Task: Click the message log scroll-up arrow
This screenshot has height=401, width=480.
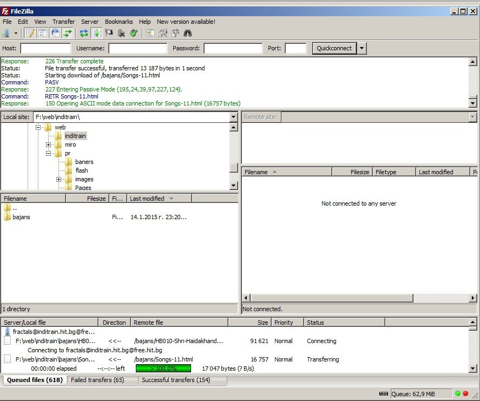Action: pyautogui.click(x=472, y=62)
